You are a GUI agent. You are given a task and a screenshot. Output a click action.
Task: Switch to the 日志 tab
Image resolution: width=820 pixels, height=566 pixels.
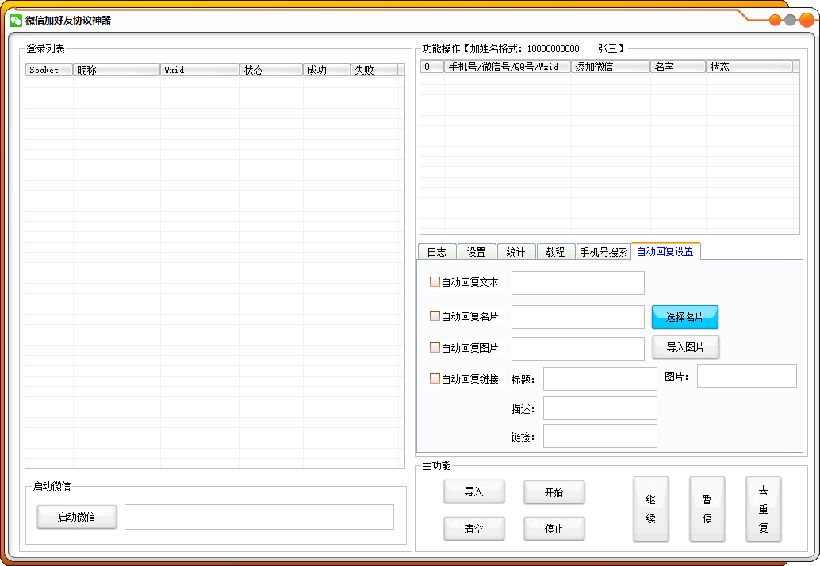(437, 252)
